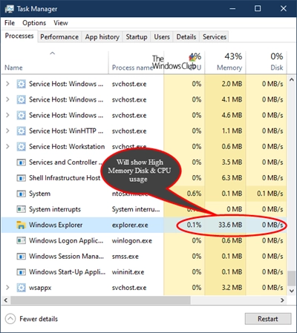Click the horizontal scrollbar right arrow
Viewport: 297px width, 333px height.
pos(282,300)
